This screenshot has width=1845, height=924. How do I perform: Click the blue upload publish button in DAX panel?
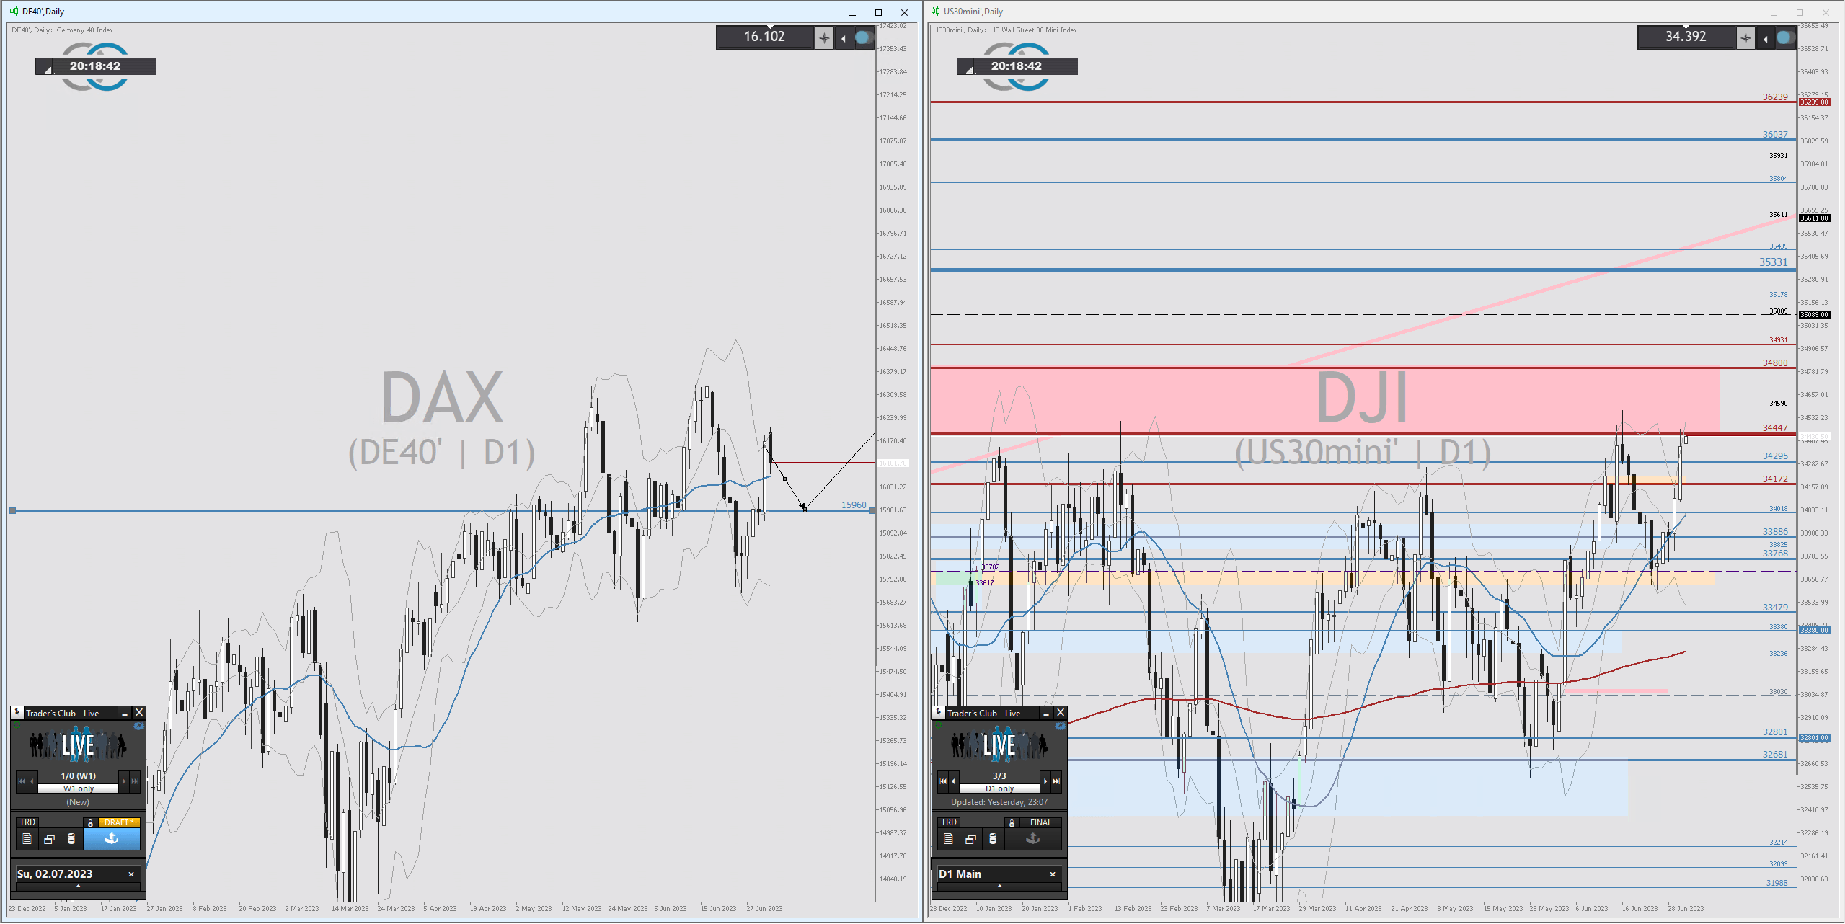tap(112, 839)
